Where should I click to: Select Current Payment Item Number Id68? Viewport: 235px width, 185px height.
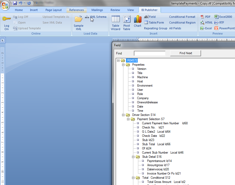pyautogui.click(x=165, y=123)
